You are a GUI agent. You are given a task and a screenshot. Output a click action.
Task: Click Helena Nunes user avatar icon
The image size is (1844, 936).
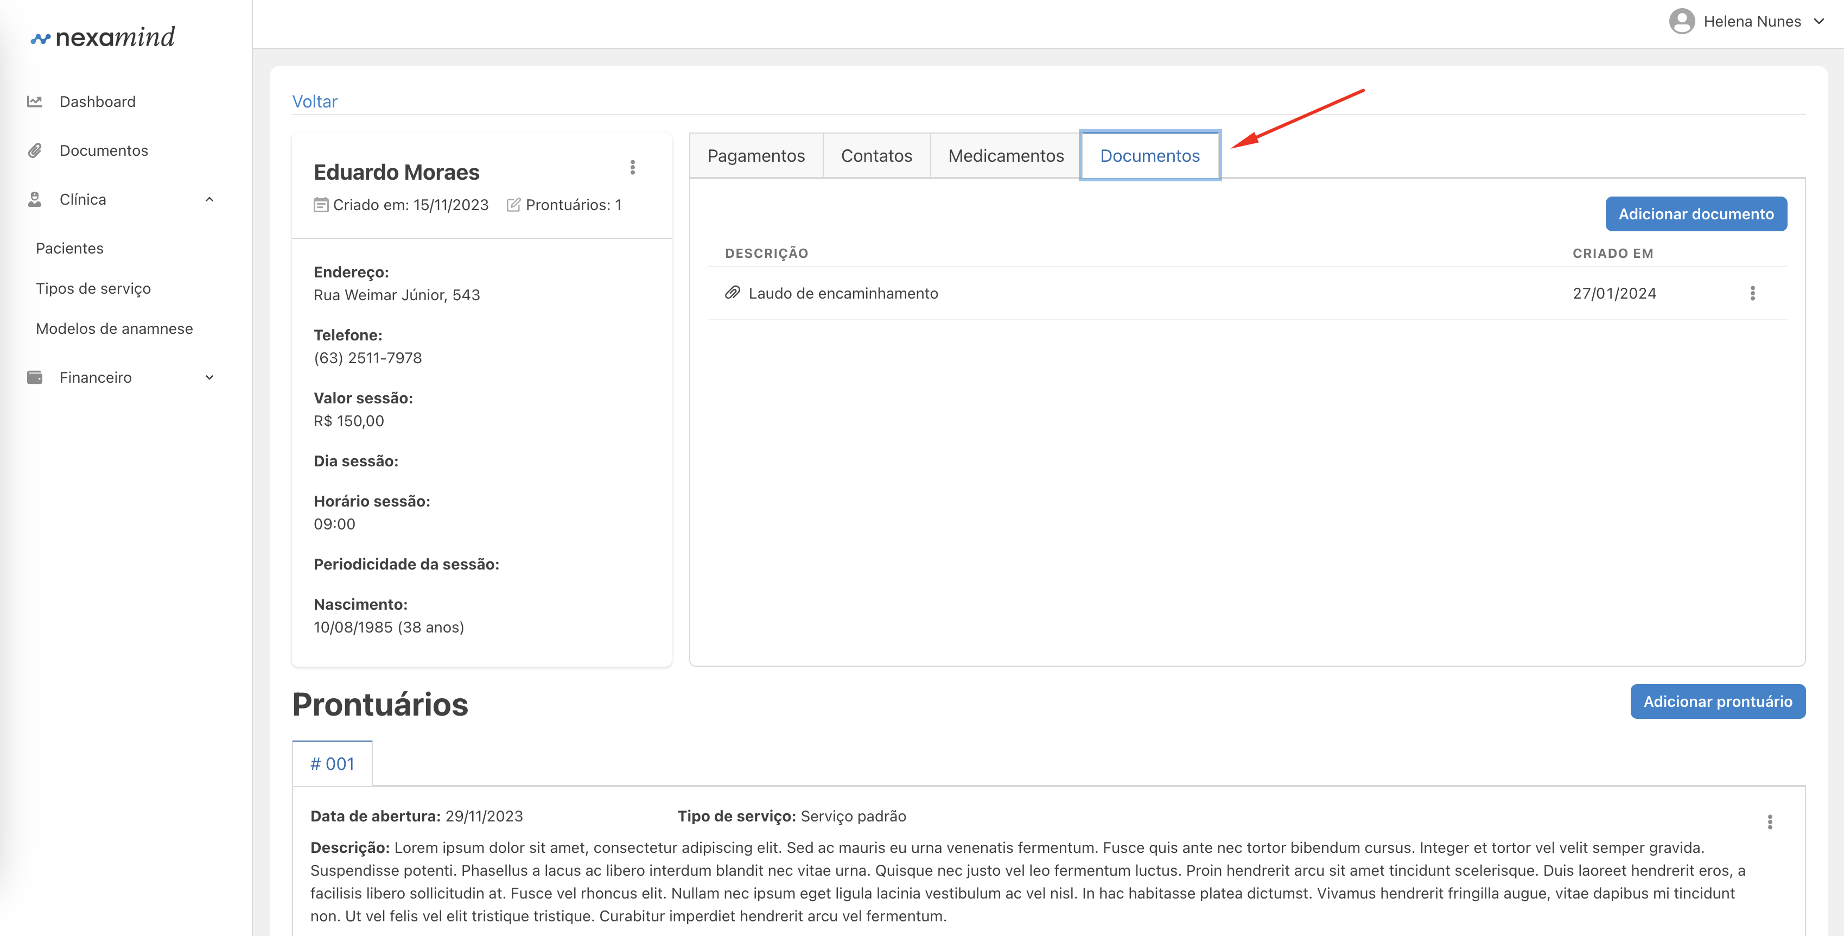click(1682, 22)
